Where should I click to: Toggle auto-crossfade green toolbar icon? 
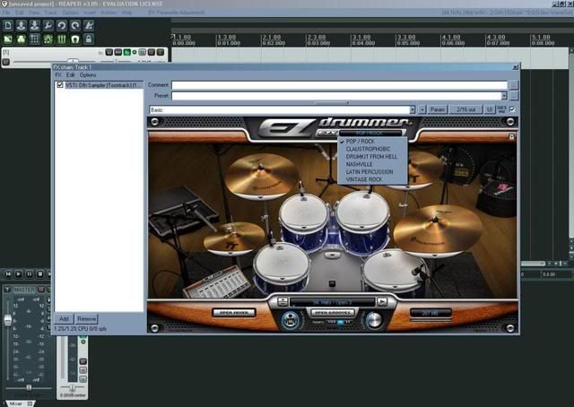(8, 39)
